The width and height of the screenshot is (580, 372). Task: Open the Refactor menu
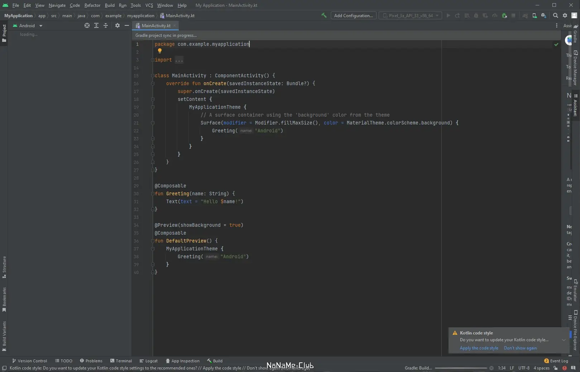click(92, 5)
